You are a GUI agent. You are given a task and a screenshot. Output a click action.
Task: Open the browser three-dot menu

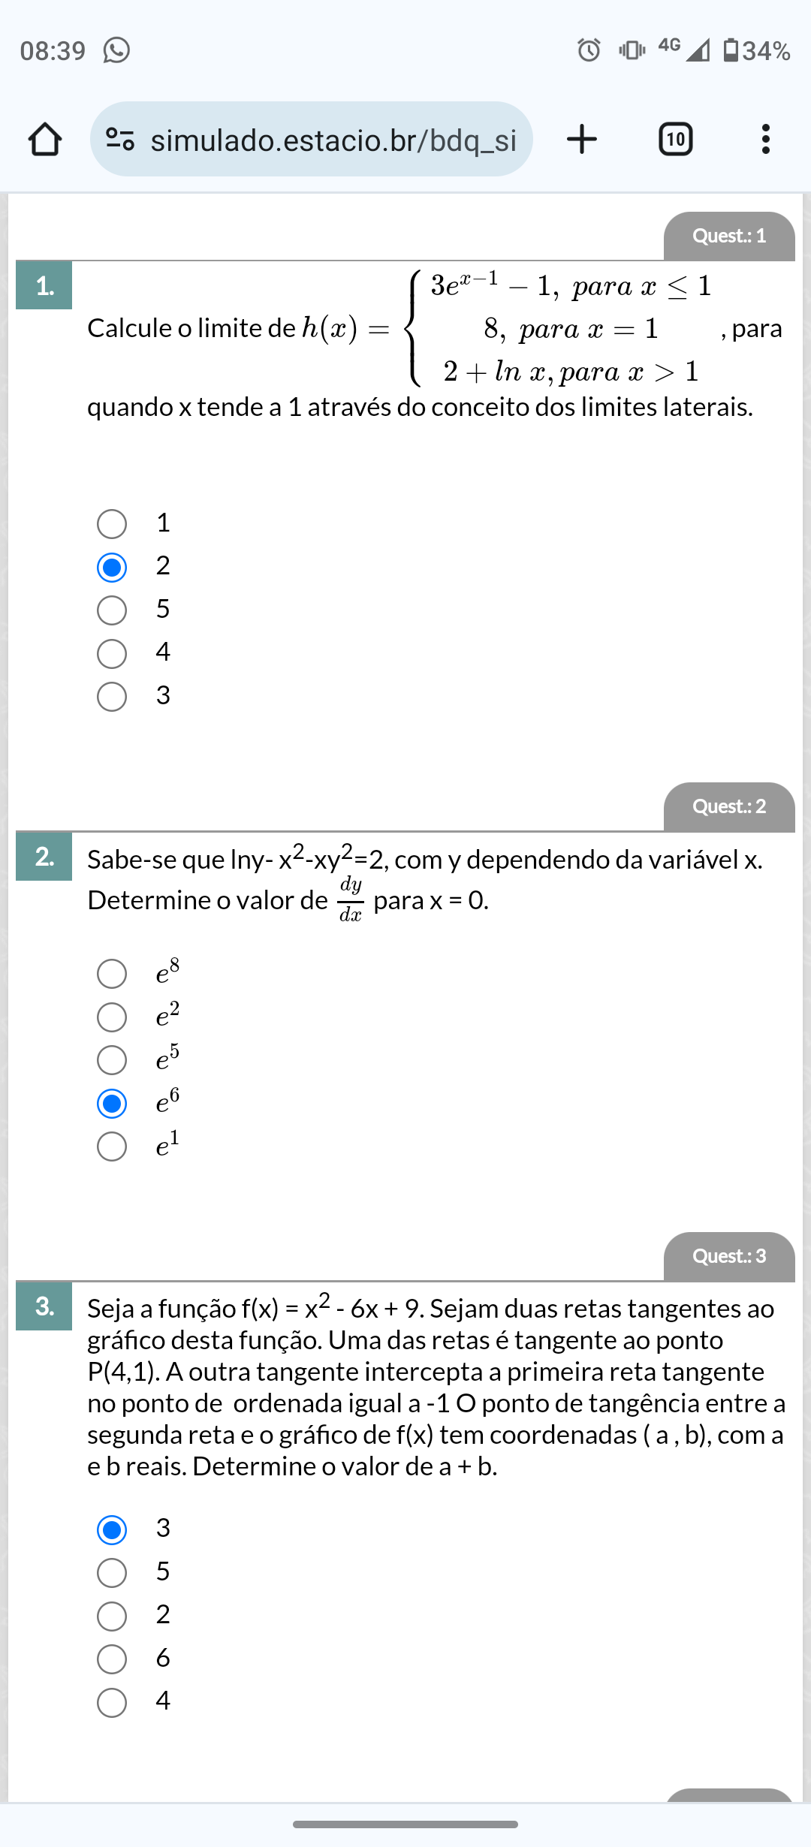tap(765, 140)
